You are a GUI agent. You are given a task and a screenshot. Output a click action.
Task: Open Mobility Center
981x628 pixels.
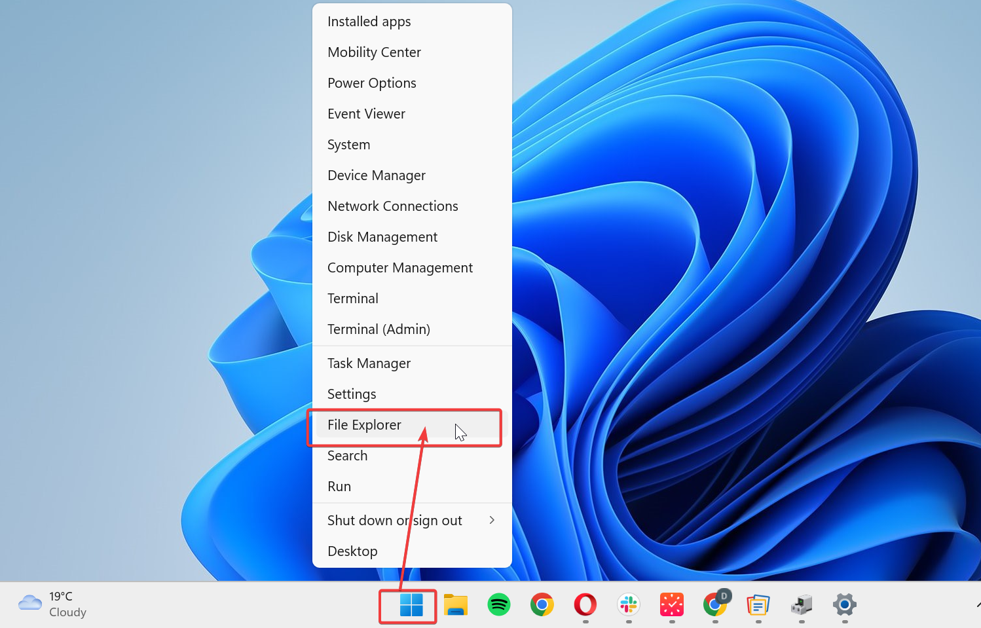click(x=412, y=52)
